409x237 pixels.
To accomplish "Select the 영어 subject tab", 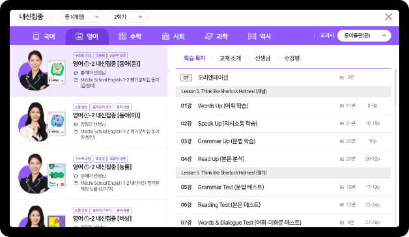I will click(x=87, y=36).
